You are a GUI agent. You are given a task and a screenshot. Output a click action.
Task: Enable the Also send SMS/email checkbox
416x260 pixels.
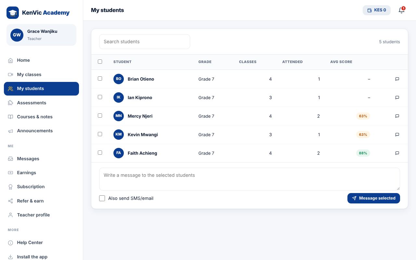[102, 198]
